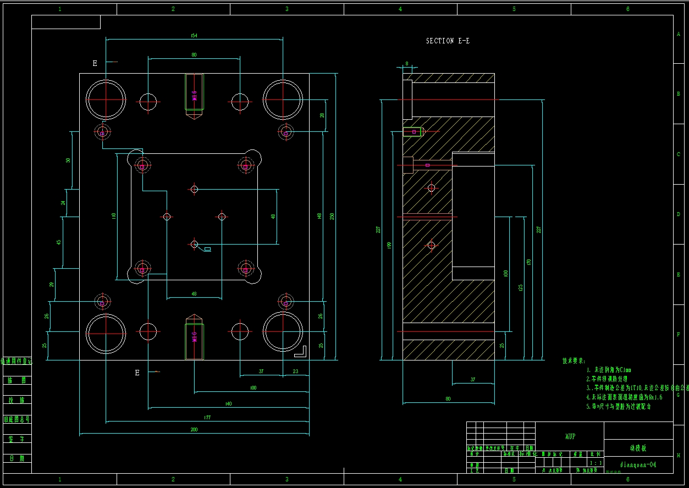Click the "描图" cell in the left strip
Viewport: 689px width, 488px height.
17,380
